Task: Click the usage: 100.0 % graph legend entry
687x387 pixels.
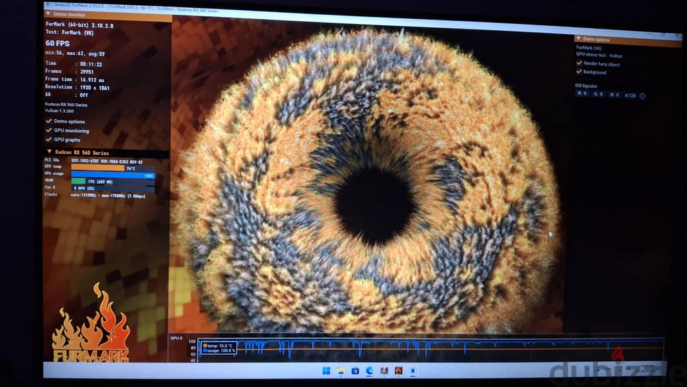Action: point(219,351)
